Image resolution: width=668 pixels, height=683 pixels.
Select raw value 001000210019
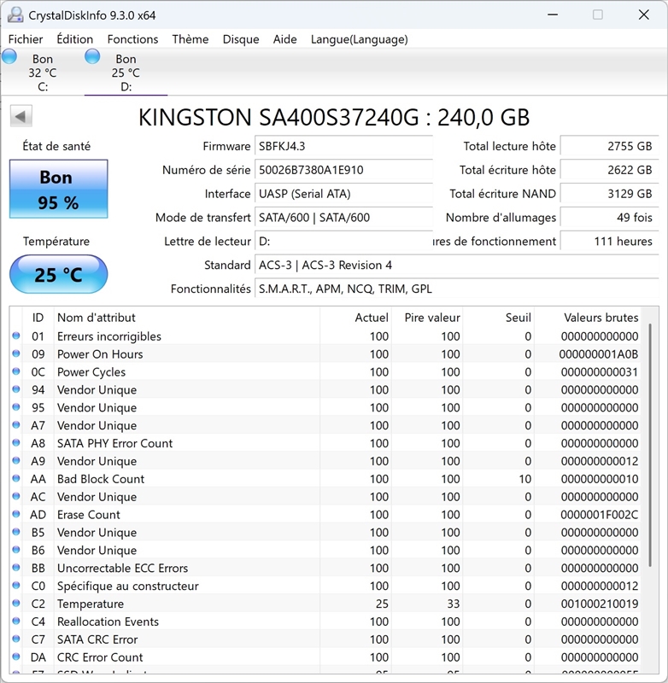[599, 604]
